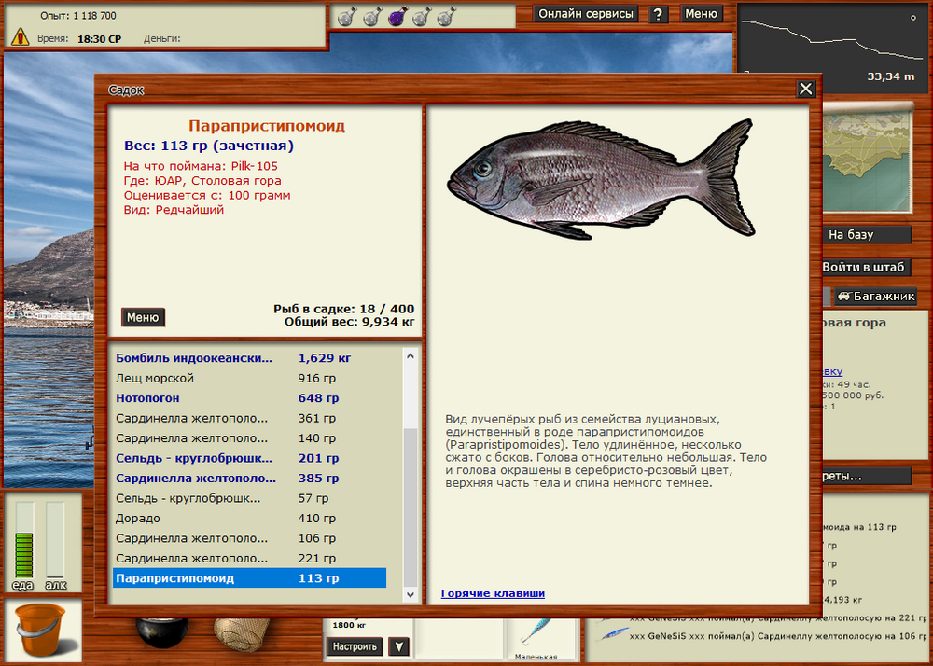Click the first grey potion flask
933x666 pixels.
pos(344,16)
